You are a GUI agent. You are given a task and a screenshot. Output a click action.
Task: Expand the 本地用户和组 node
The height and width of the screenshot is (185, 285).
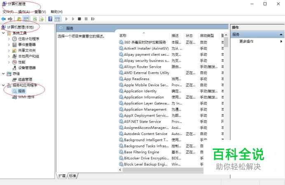point(9,56)
